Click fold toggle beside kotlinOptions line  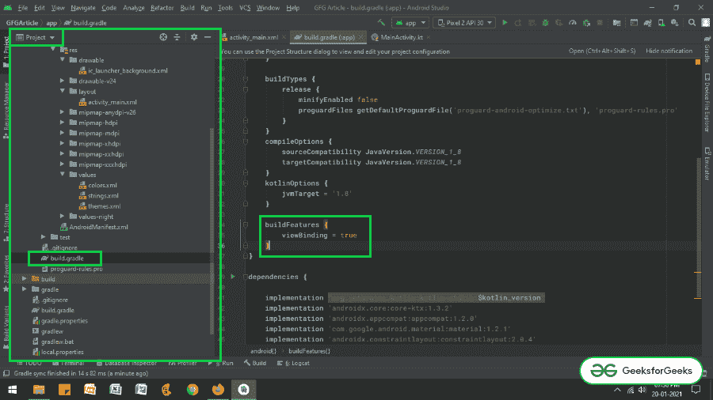246,183
